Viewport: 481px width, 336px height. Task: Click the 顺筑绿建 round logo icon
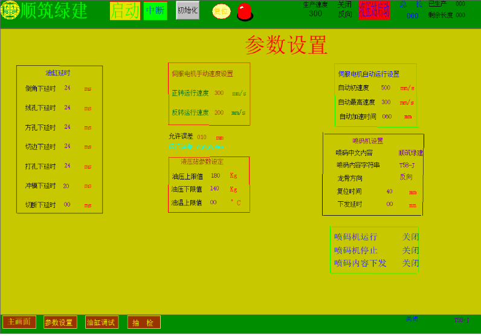(x=10, y=10)
